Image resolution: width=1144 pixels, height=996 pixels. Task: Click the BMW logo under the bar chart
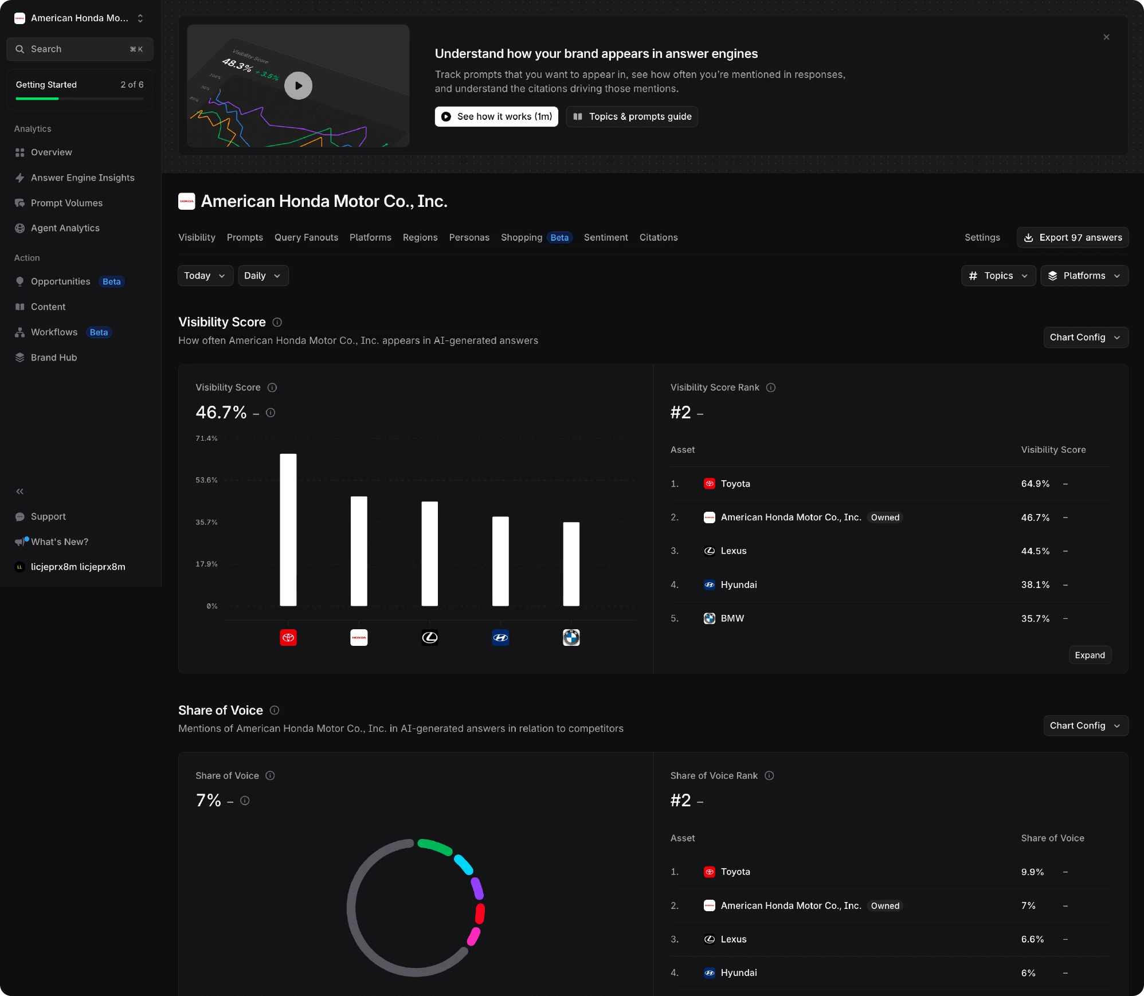[x=571, y=637]
